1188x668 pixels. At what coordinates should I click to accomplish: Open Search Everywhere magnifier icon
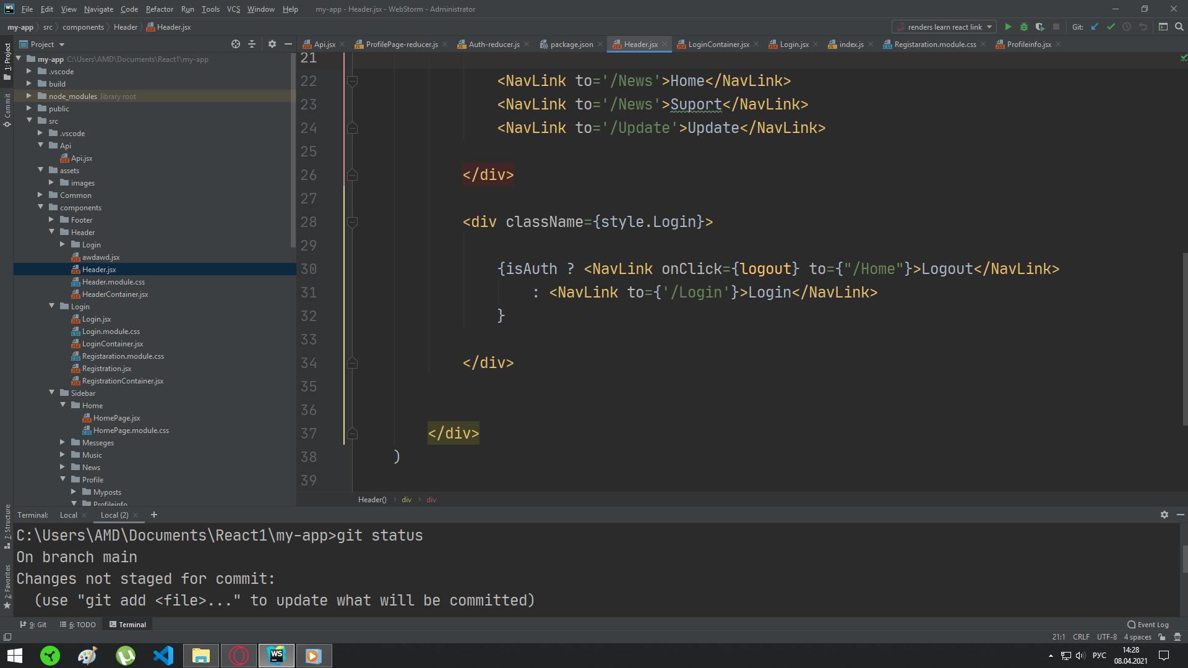pyautogui.click(x=1179, y=27)
